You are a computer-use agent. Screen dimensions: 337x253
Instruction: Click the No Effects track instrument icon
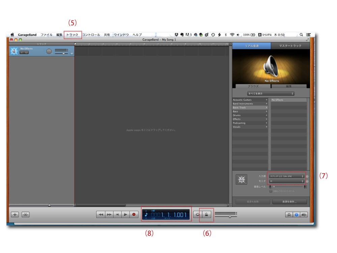click(x=14, y=51)
